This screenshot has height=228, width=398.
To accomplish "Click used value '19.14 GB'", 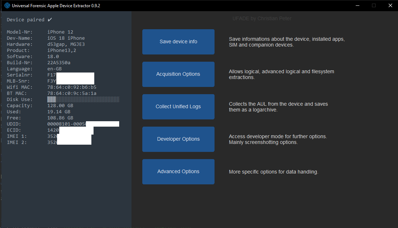I will 59,112.
